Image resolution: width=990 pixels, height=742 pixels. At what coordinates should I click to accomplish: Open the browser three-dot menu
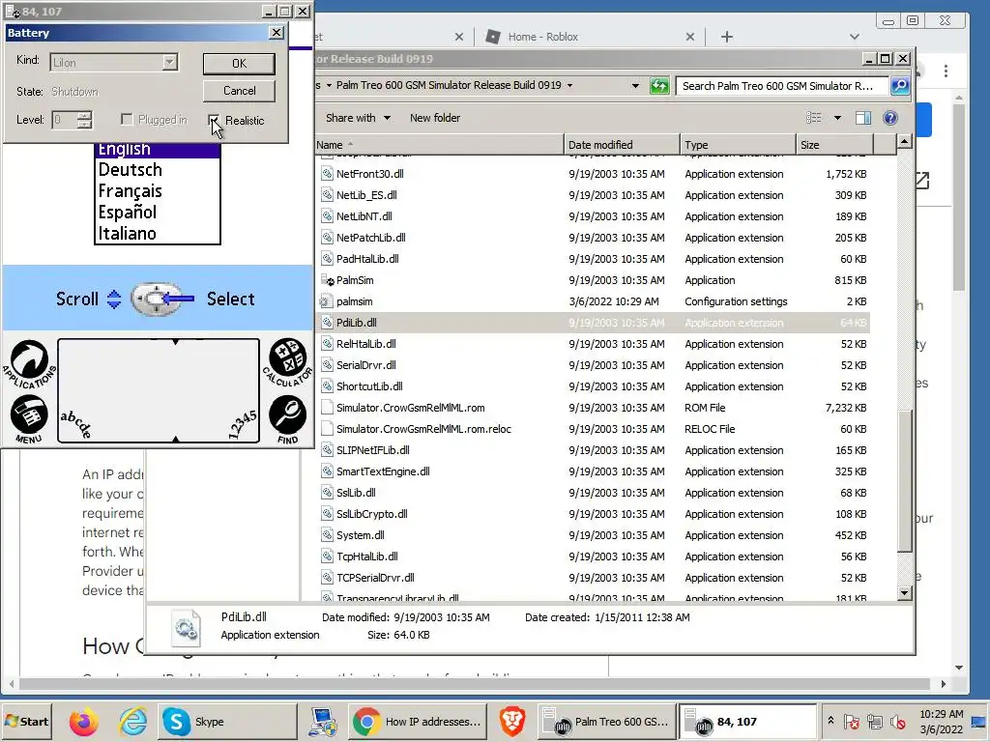(946, 71)
